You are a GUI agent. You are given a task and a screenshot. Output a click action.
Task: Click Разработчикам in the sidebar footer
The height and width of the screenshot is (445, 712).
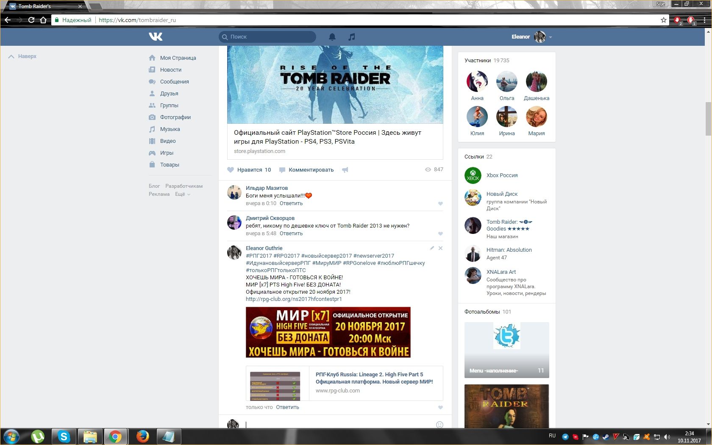tap(184, 186)
